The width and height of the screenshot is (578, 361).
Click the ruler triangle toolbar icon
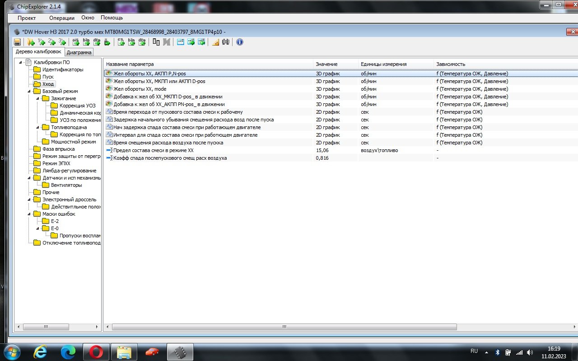tap(215, 42)
